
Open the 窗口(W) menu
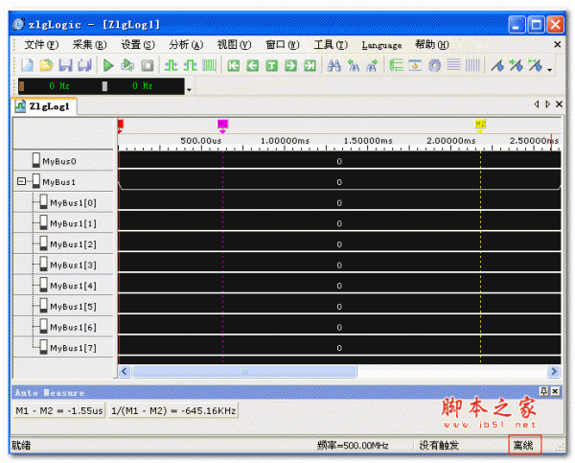[283, 45]
